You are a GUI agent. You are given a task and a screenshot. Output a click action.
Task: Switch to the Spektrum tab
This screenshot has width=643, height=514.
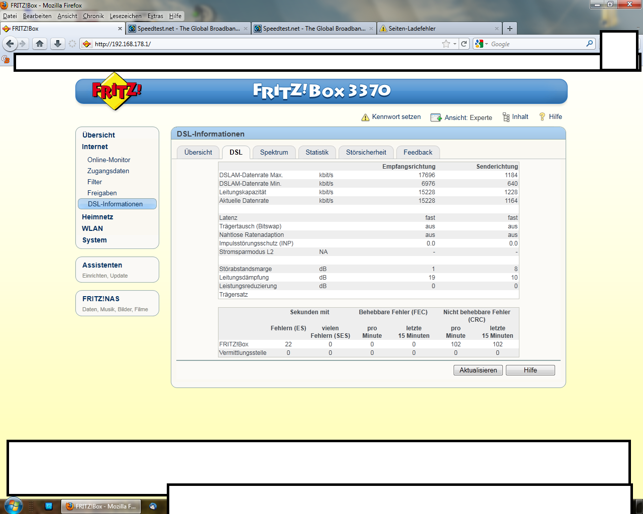click(274, 152)
